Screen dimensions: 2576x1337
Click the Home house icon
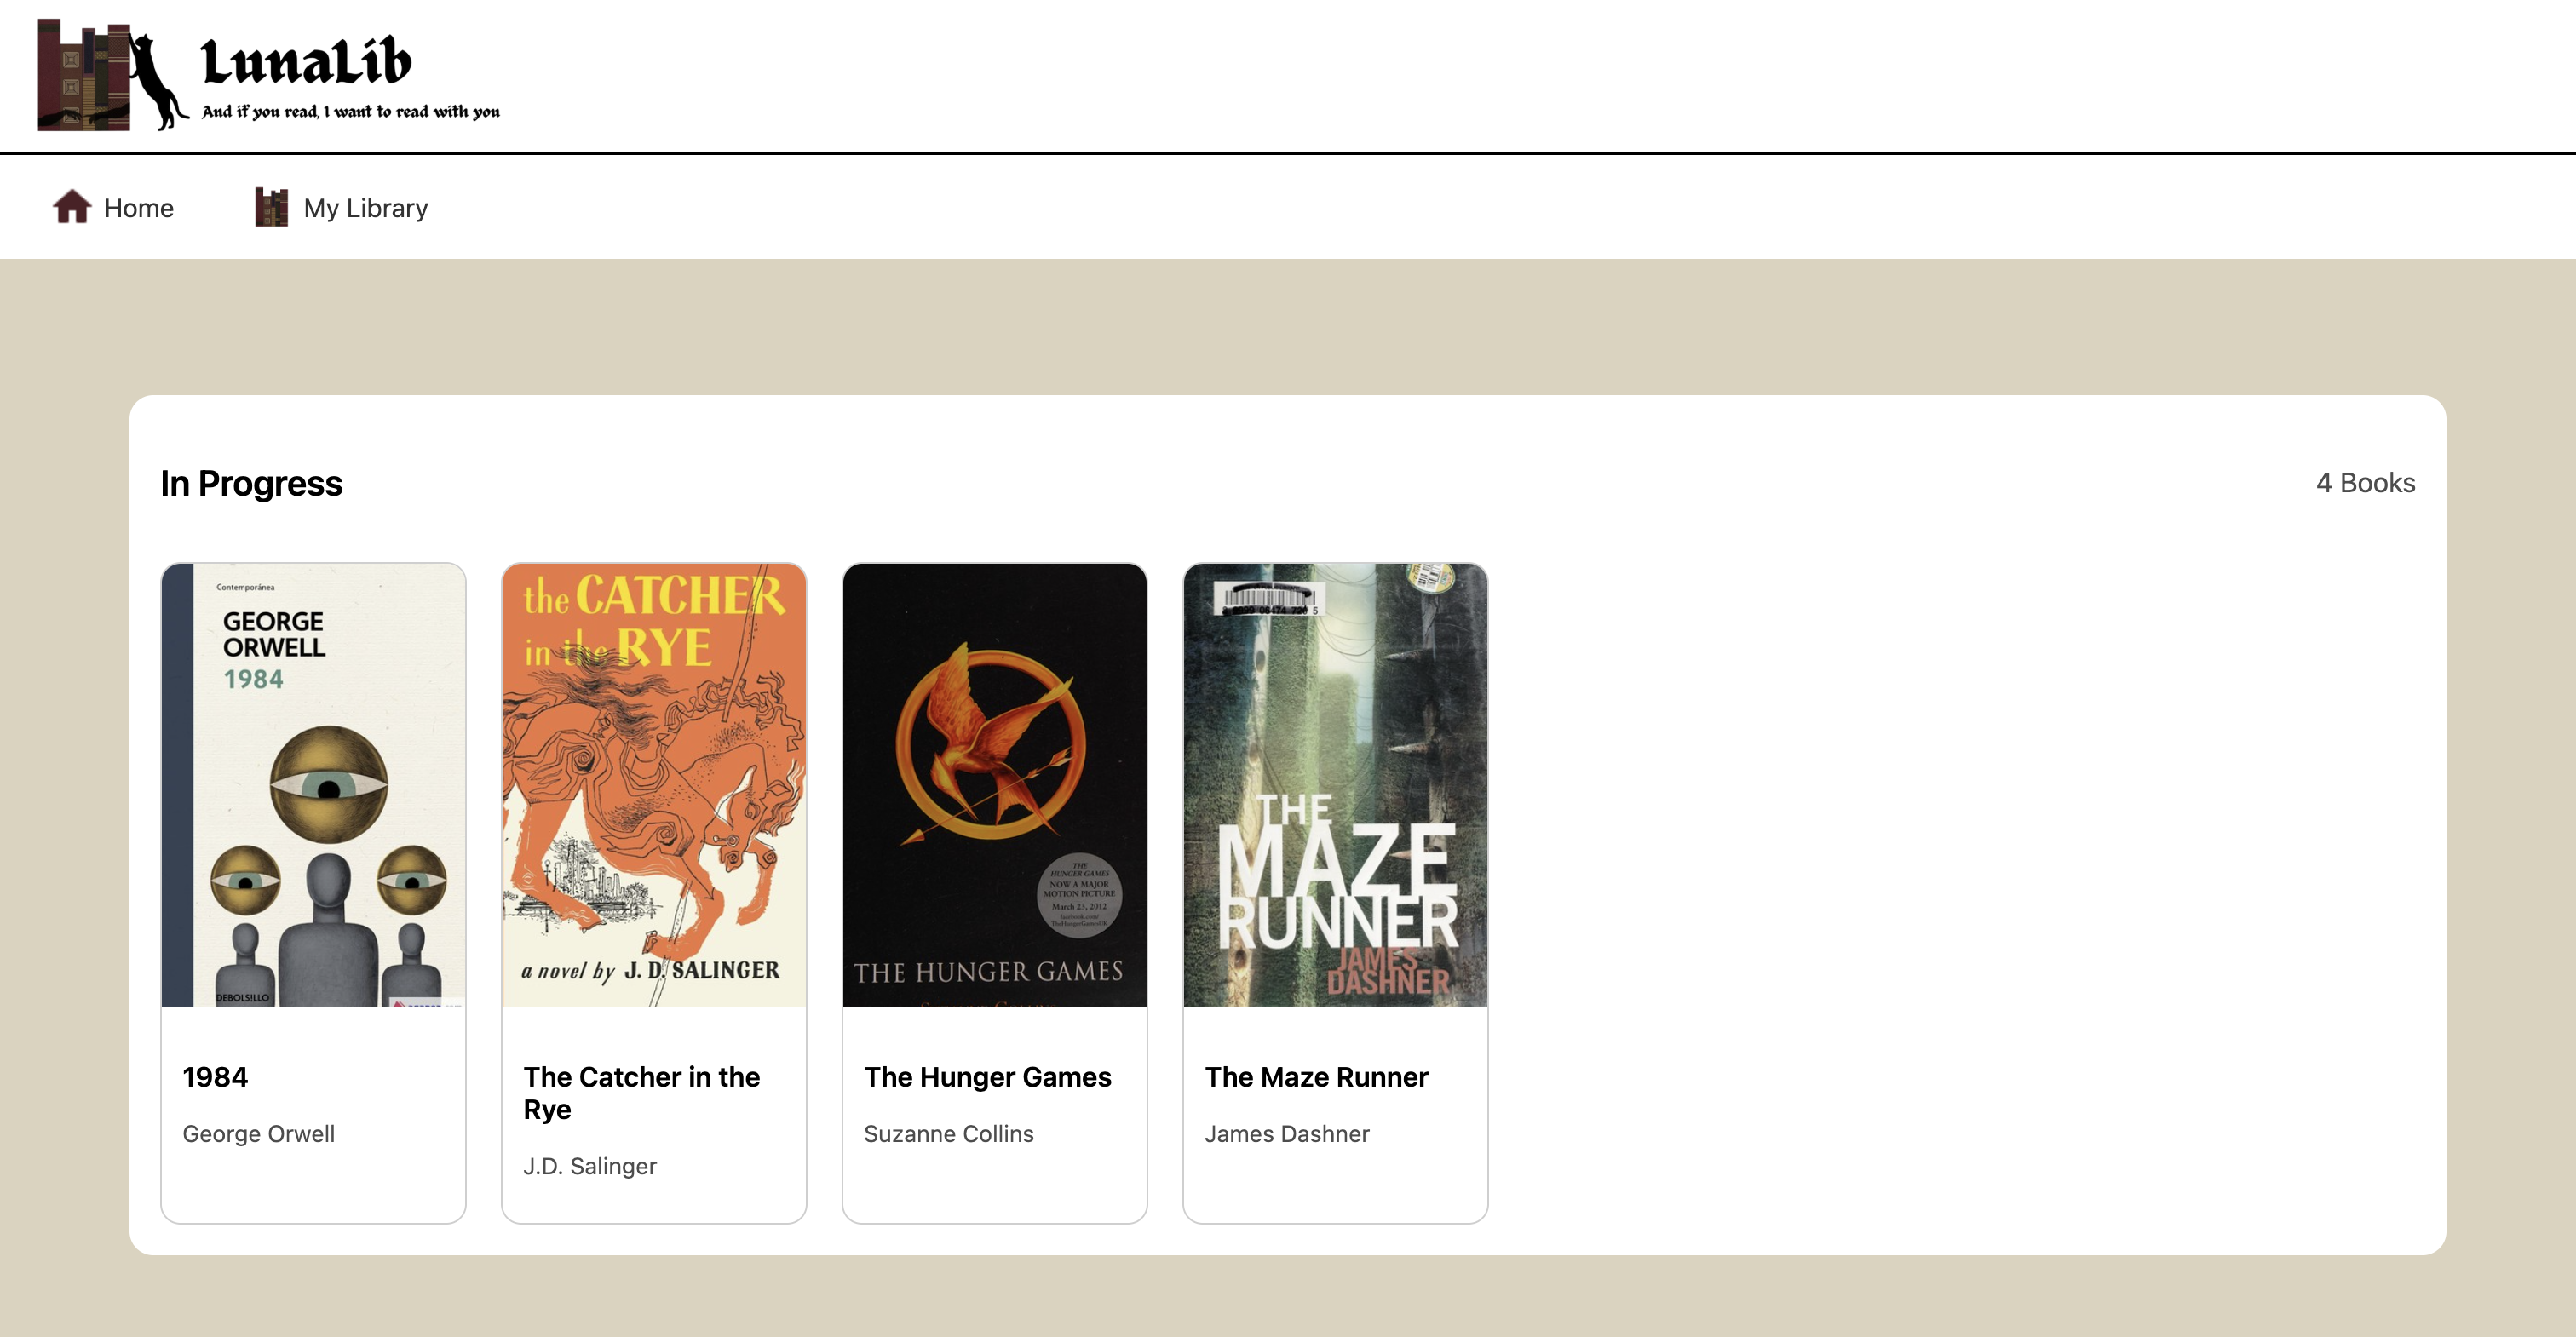[x=72, y=207]
